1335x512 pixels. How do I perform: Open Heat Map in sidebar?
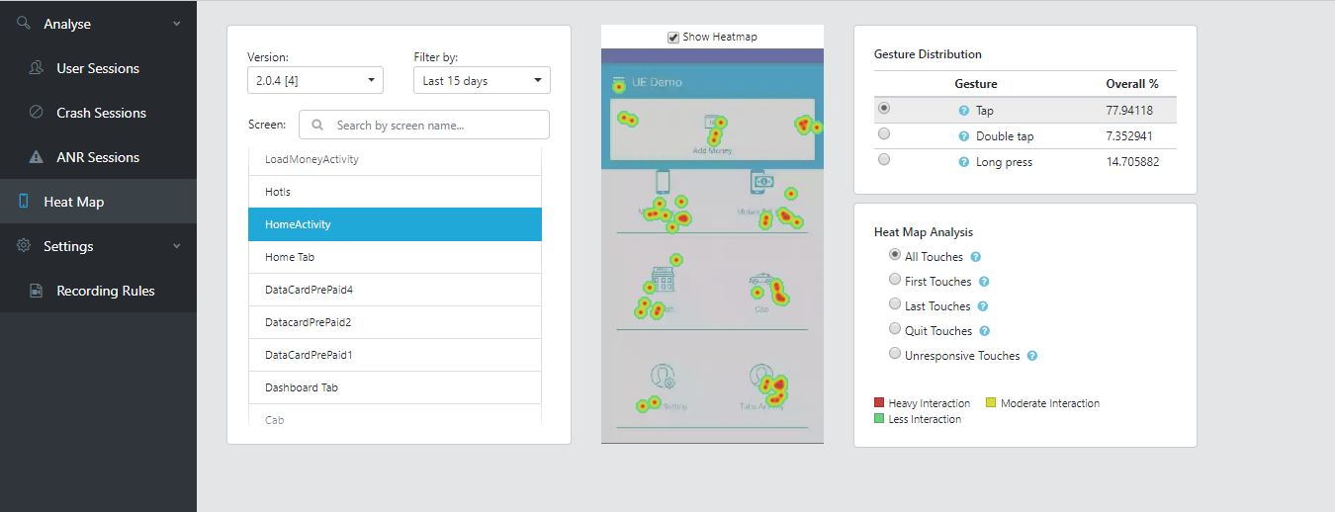pos(98,202)
